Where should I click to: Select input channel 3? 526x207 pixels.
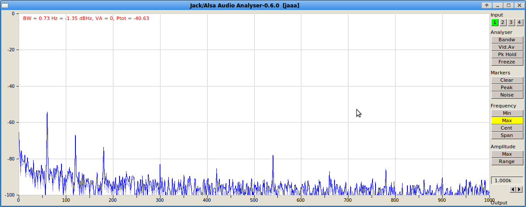tap(511, 23)
